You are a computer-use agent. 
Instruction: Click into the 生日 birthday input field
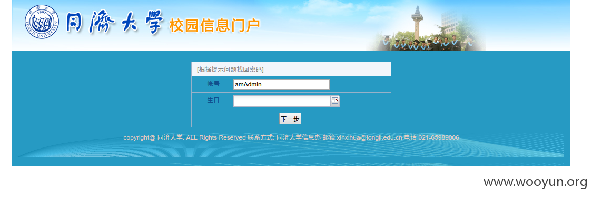click(x=282, y=101)
